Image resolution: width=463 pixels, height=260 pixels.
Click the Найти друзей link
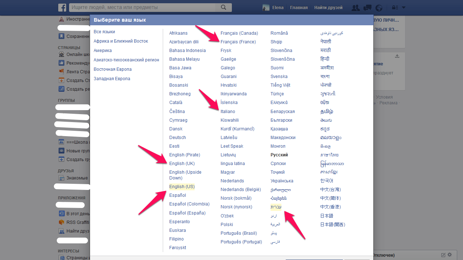point(328,8)
